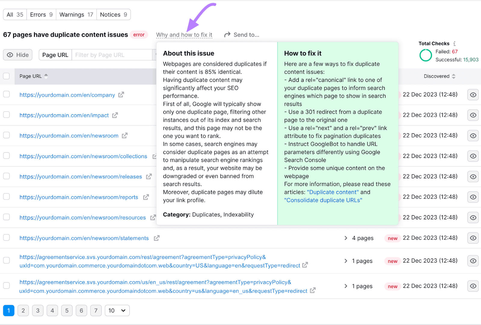The image size is (481, 325).
Task: Check the checkbox for the /en/company row
Action: pyautogui.click(x=6, y=94)
